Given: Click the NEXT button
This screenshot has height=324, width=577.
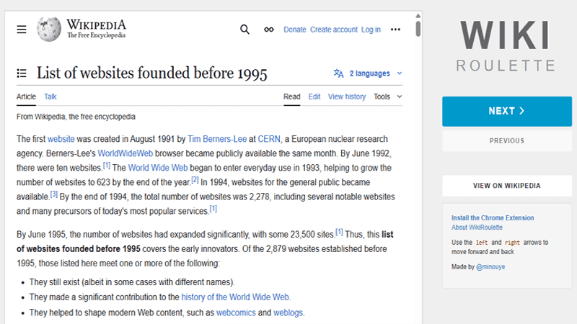Looking at the screenshot, I should pos(507,112).
